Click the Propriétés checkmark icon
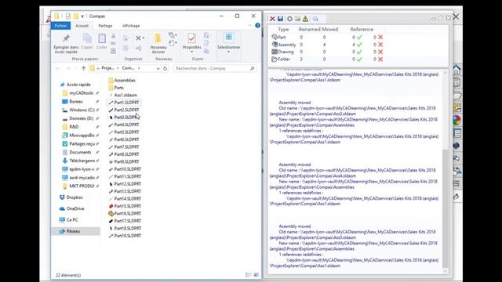Viewport: 502px width, 282px height. 191,38
